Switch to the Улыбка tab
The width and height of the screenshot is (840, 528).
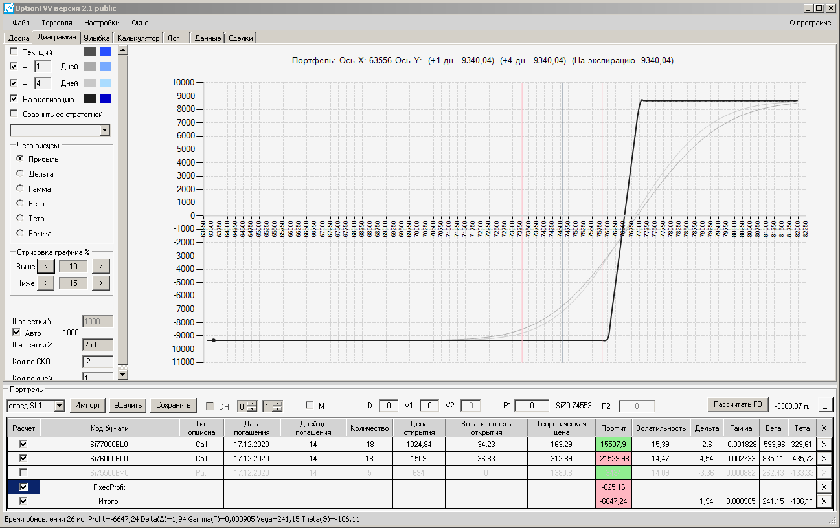click(97, 38)
